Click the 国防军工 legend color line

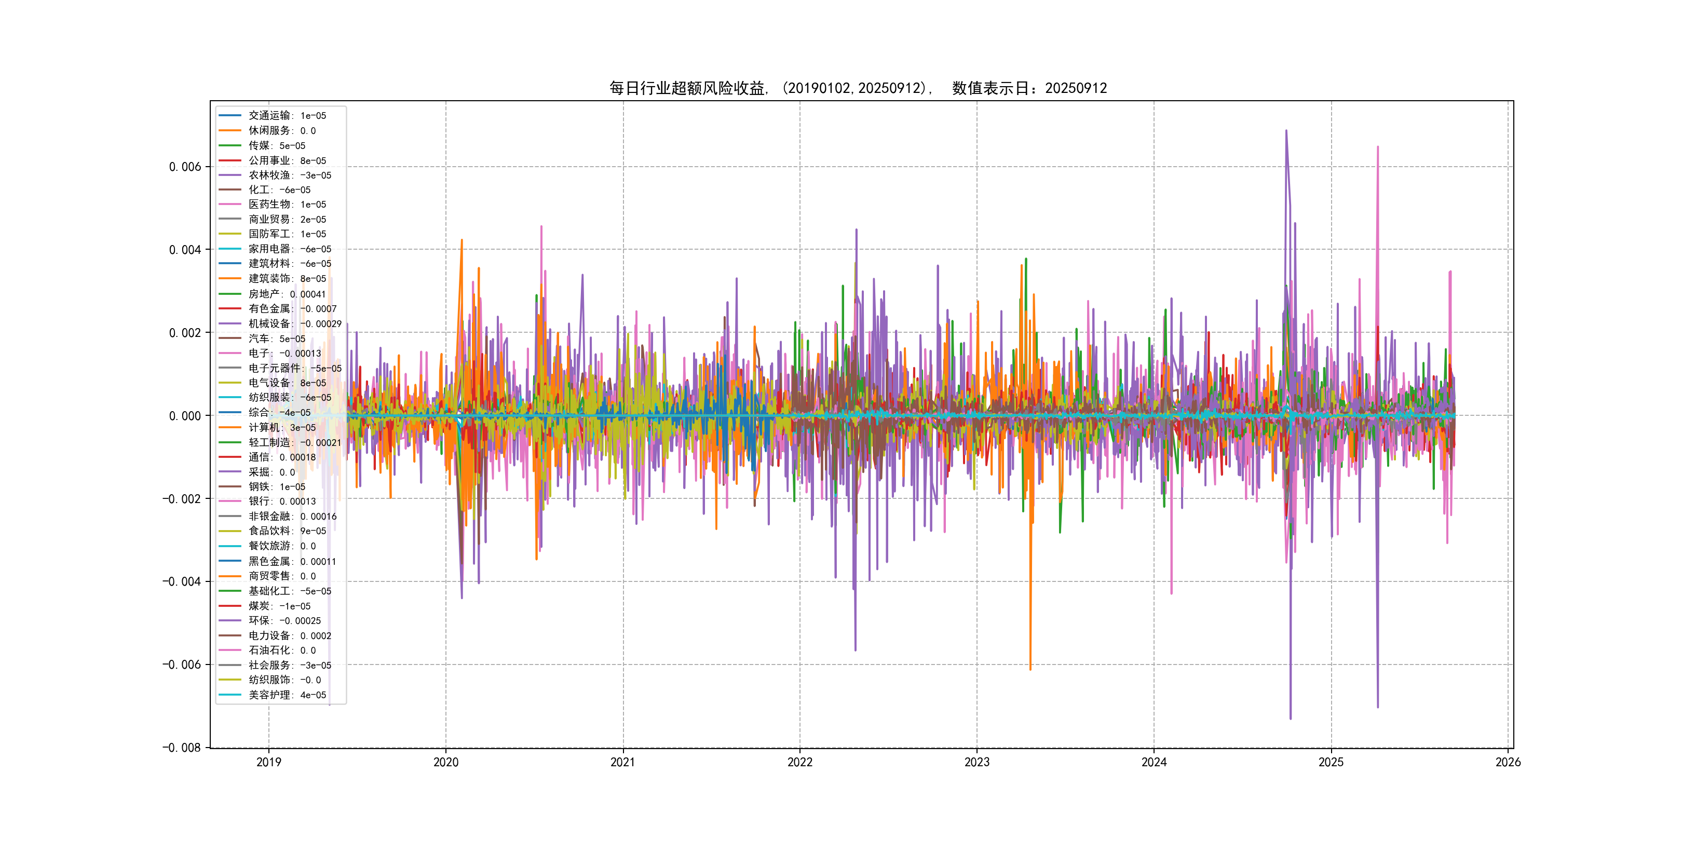click(230, 234)
